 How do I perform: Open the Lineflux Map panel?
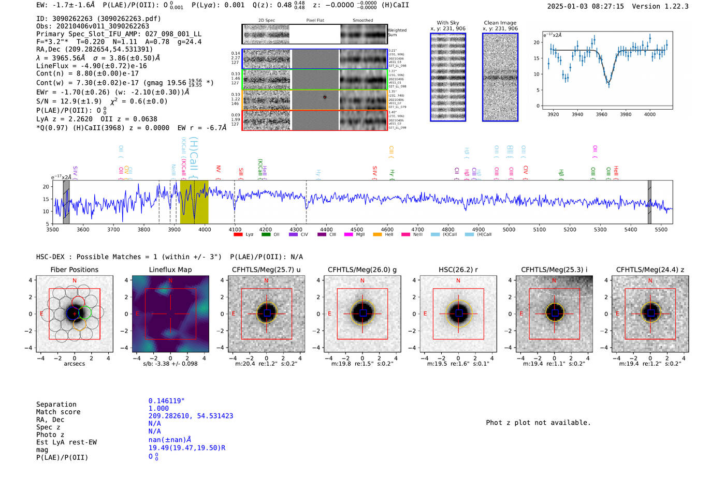[x=170, y=313]
